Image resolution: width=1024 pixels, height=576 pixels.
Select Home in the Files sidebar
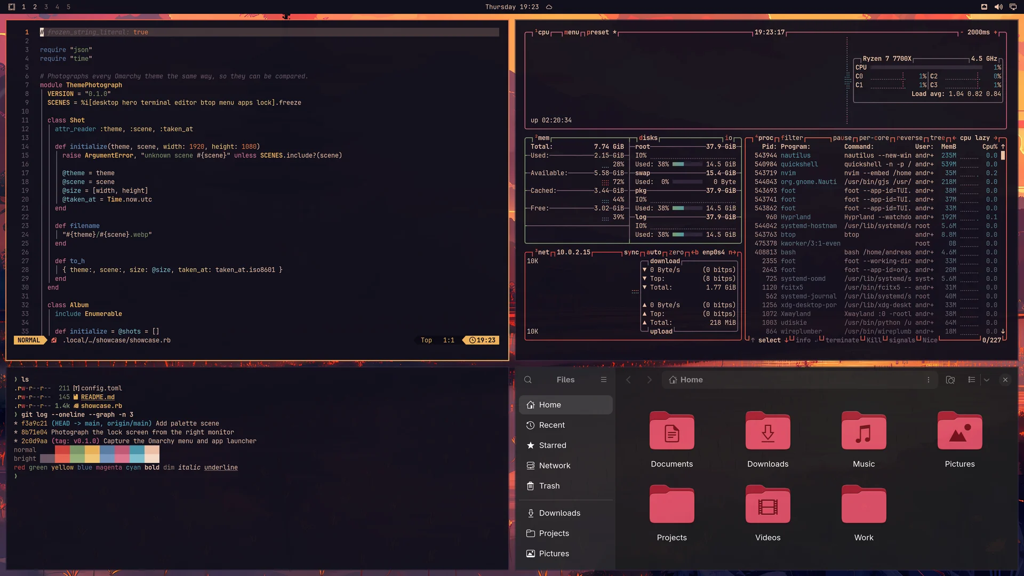point(566,405)
